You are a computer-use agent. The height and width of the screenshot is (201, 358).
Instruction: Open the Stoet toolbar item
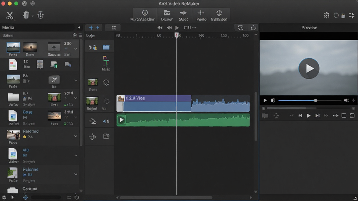click(183, 15)
